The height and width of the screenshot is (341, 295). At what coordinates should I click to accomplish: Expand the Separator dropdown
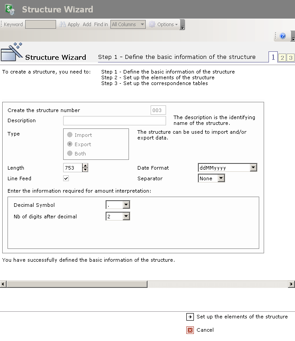pos(221,178)
